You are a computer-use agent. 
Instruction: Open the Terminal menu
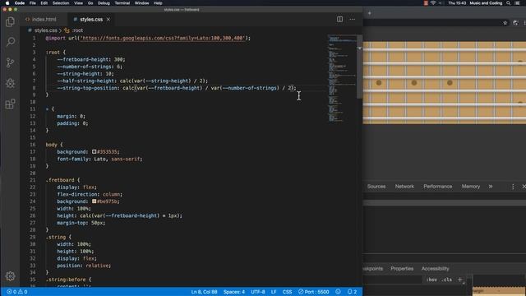[x=122, y=3]
